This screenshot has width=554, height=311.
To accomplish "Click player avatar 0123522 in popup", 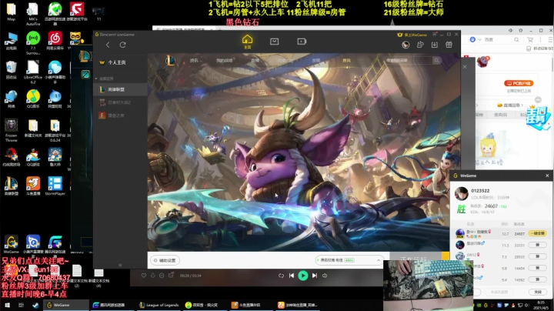I will point(461,194).
